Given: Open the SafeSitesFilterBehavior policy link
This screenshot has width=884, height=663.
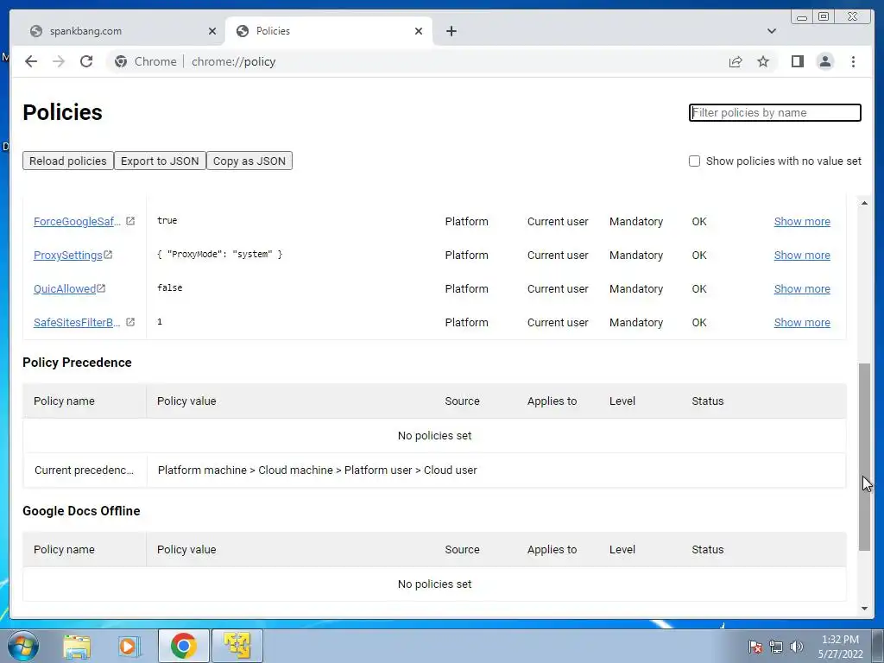Looking at the screenshot, I should pos(77,323).
